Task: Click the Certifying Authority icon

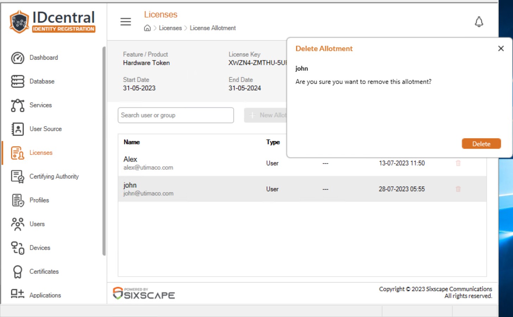Action: 18,176
